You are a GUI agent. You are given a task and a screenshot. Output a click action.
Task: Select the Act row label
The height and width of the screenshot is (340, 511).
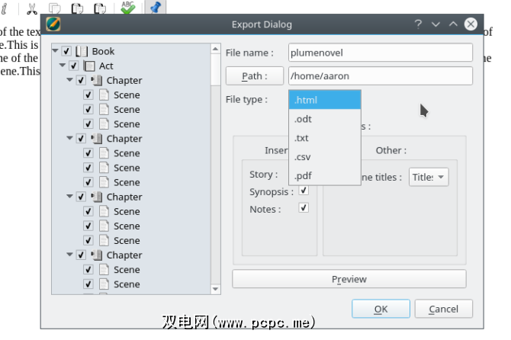point(106,66)
